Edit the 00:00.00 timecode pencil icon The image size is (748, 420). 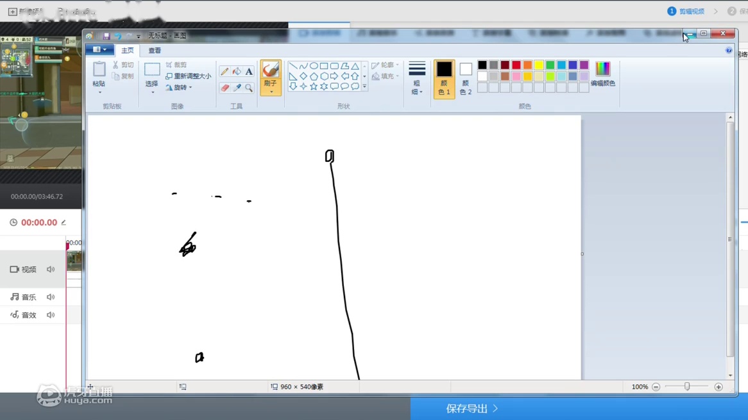pyautogui.click(x=64, y=222)
